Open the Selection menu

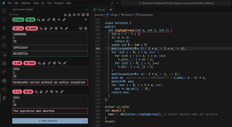point(26,3)
